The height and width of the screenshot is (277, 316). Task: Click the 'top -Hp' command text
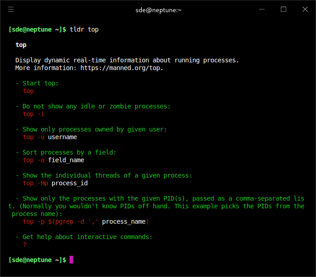[x=36, y=183]
